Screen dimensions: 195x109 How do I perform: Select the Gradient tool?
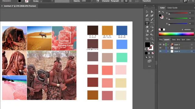click(x=147, y=31)
